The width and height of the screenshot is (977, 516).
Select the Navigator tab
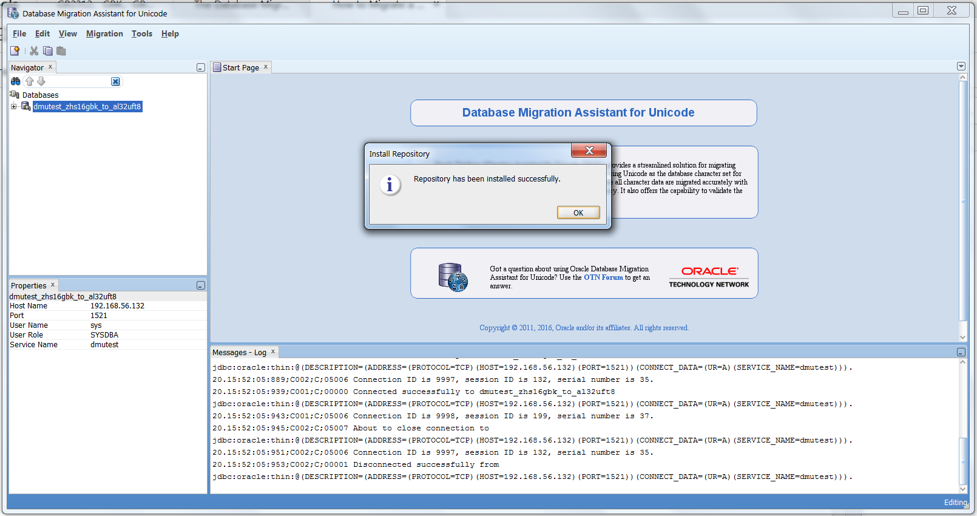[27, 67]
